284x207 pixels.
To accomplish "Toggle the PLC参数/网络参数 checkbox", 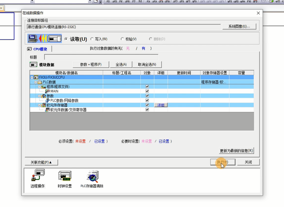I will pos(147,100).
